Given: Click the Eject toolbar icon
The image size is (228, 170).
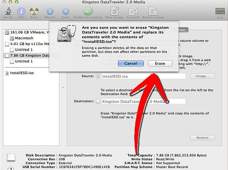Looking at the screenshot, I should click(x=66, y=11).
